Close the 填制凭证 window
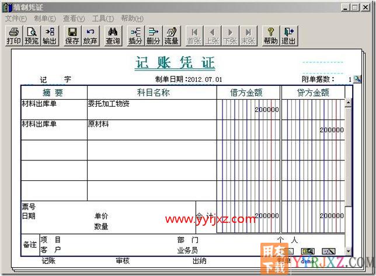The height and width of the screenshot is (276, 376). tap(365, 8)
